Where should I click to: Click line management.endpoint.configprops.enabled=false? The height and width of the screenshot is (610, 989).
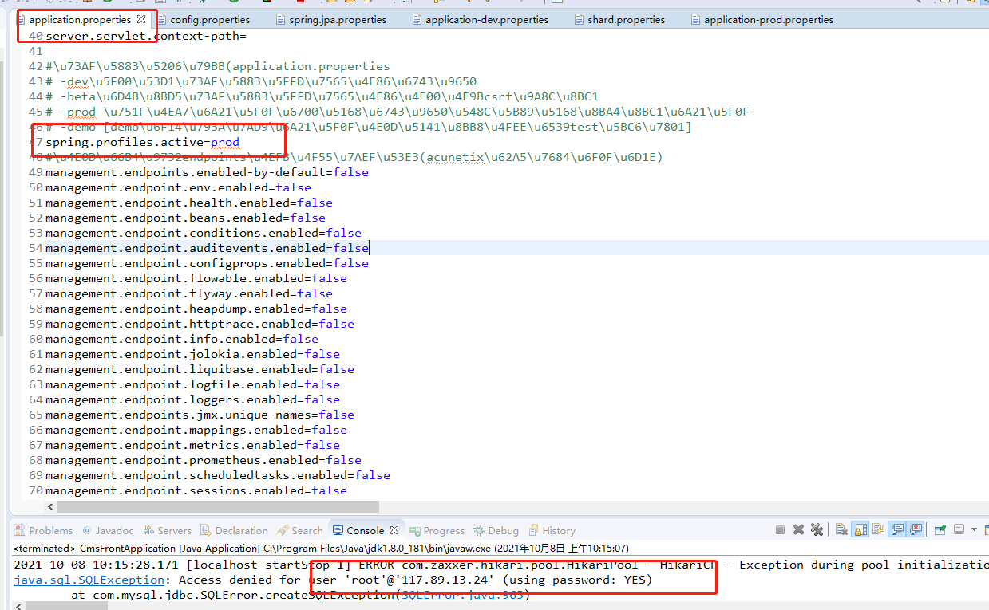pos(207,263)
